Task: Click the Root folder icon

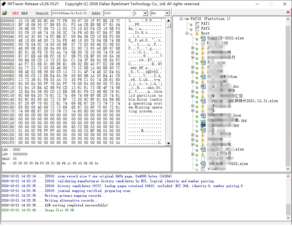Action: click(x=197, y=33)
